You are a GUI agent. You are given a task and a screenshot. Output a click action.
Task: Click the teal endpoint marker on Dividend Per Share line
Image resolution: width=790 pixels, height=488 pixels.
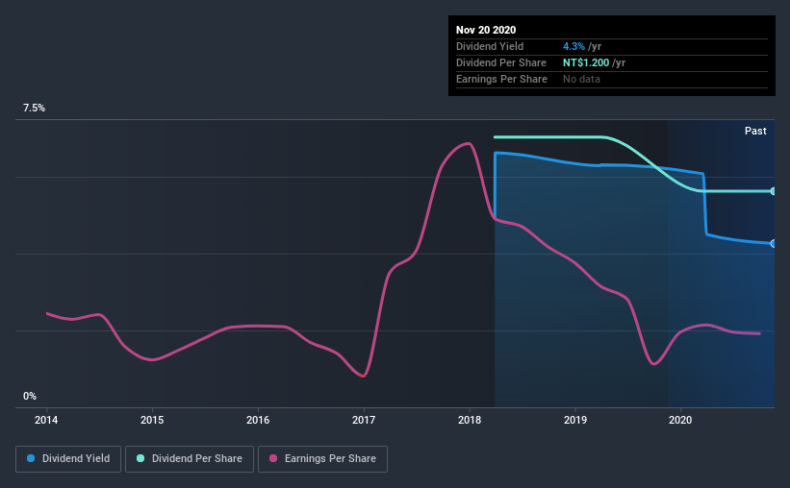(774, 191)
